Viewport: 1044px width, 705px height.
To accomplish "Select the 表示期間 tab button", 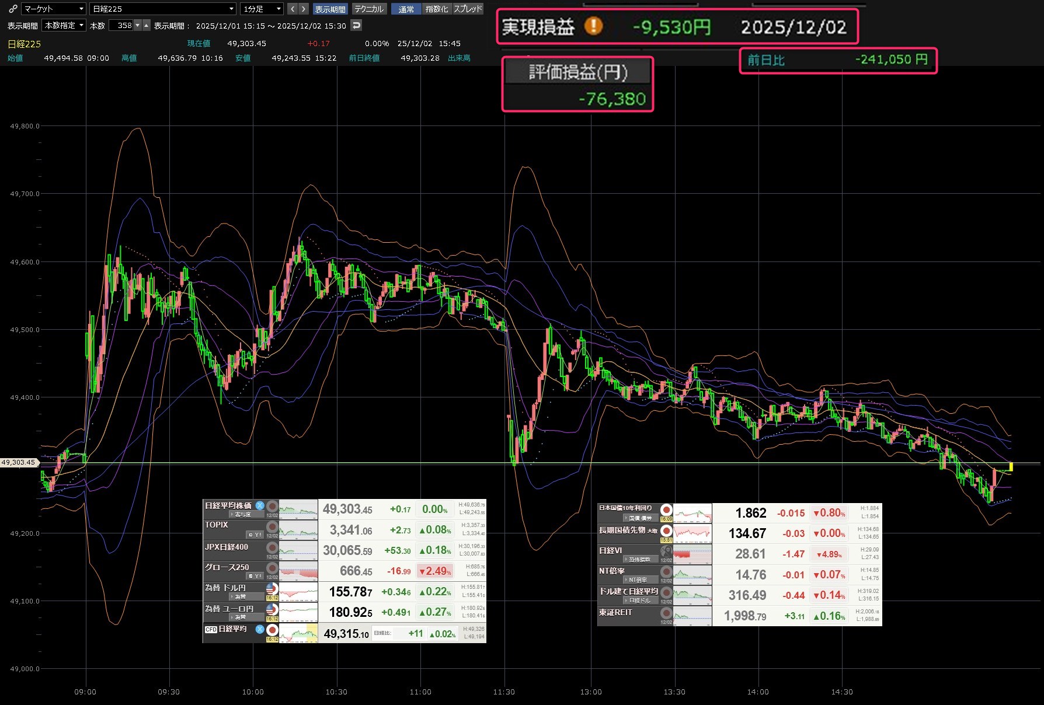I will pos(330,9).
